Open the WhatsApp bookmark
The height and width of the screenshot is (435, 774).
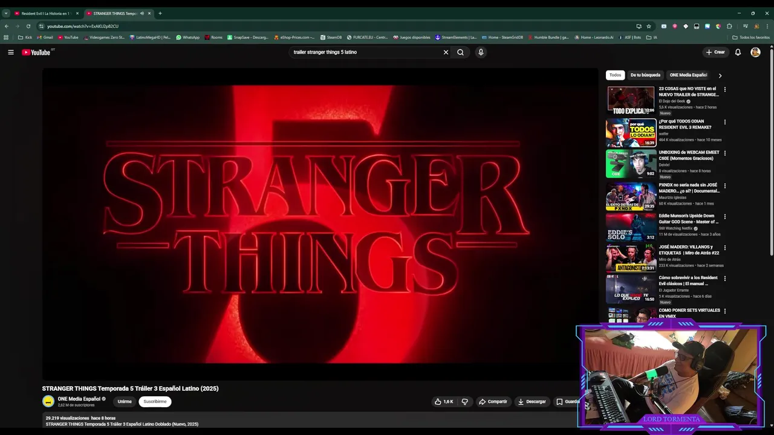[187, 37]
